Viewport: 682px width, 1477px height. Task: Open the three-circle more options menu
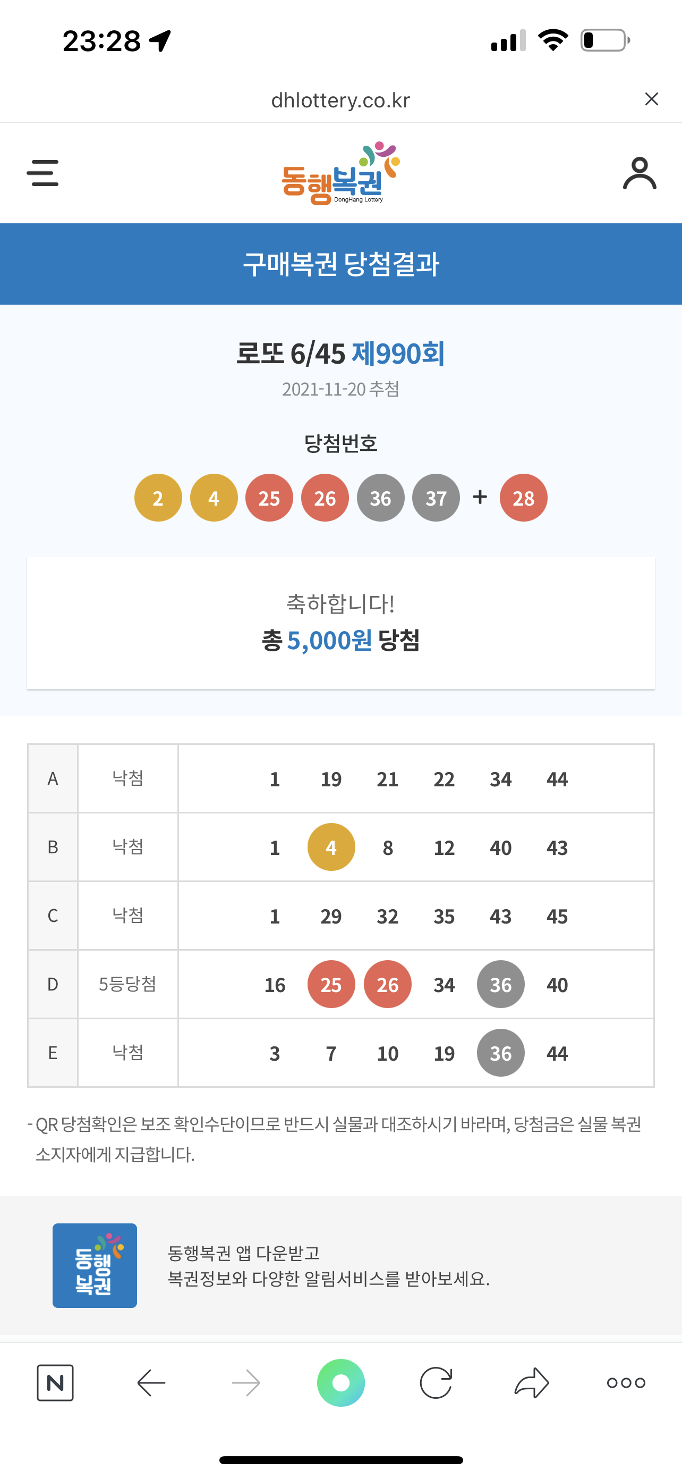coord(626,1383)
